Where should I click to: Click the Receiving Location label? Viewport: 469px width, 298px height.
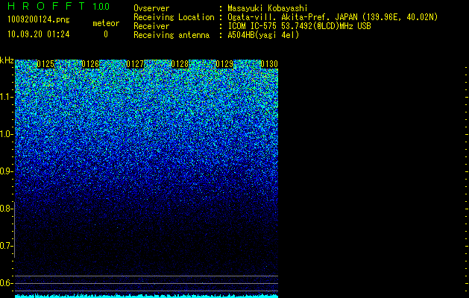[174, 17]
